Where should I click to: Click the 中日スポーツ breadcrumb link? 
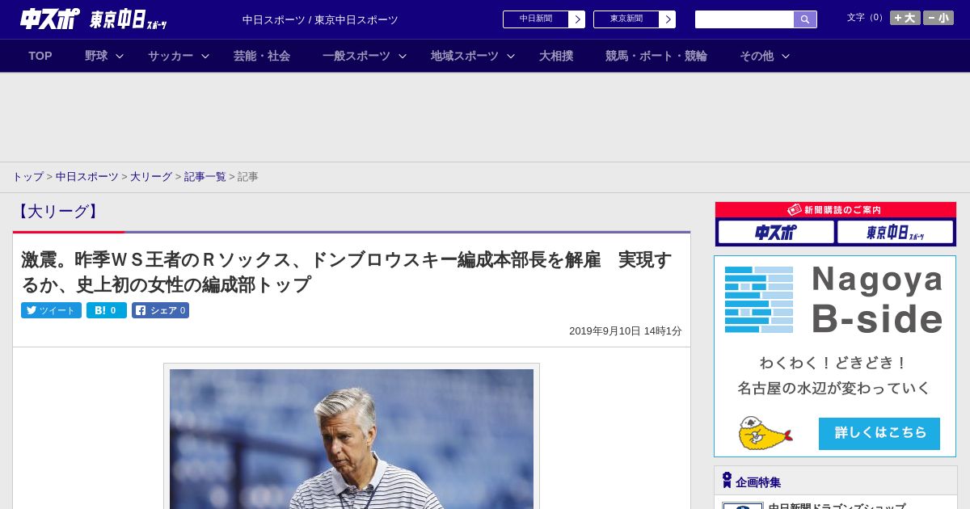point(87,177)
